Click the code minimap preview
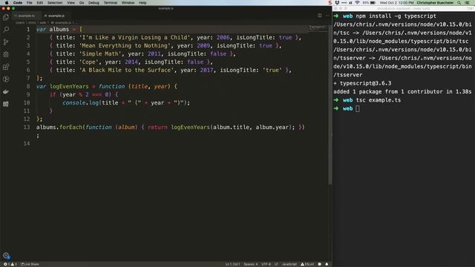This screenshot has height=267, width=475. click(317, 28)
